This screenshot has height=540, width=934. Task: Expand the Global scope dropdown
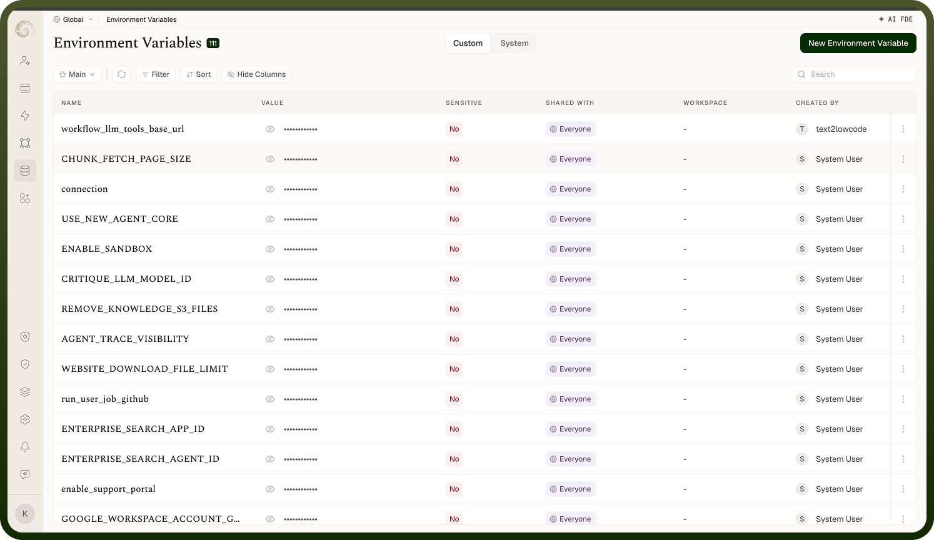[x=73, y=19]
